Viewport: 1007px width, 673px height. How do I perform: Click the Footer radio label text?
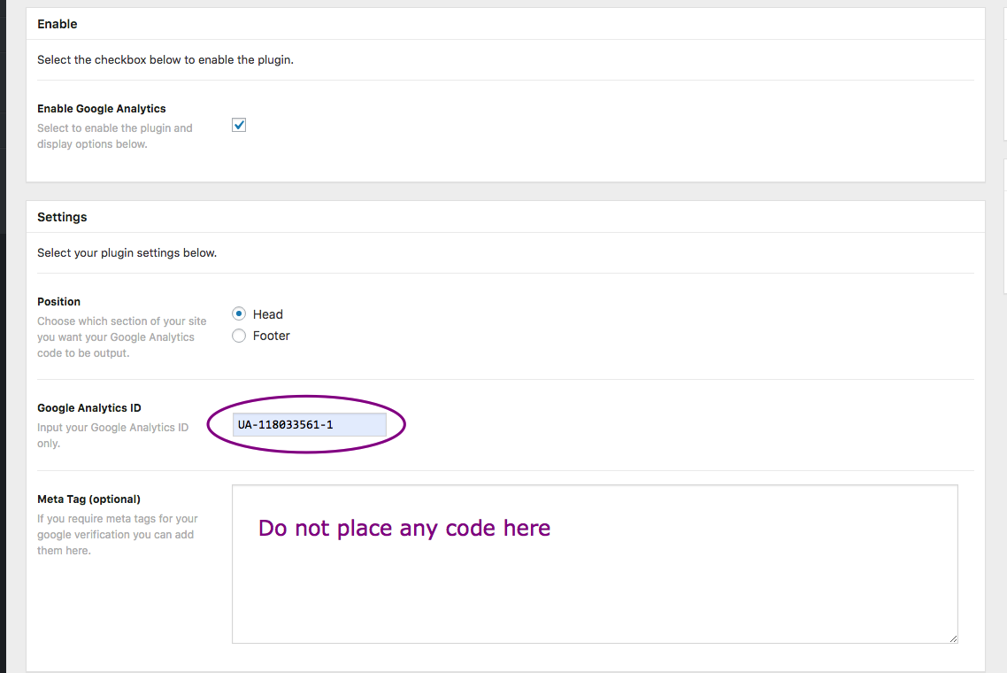point(271,336)
